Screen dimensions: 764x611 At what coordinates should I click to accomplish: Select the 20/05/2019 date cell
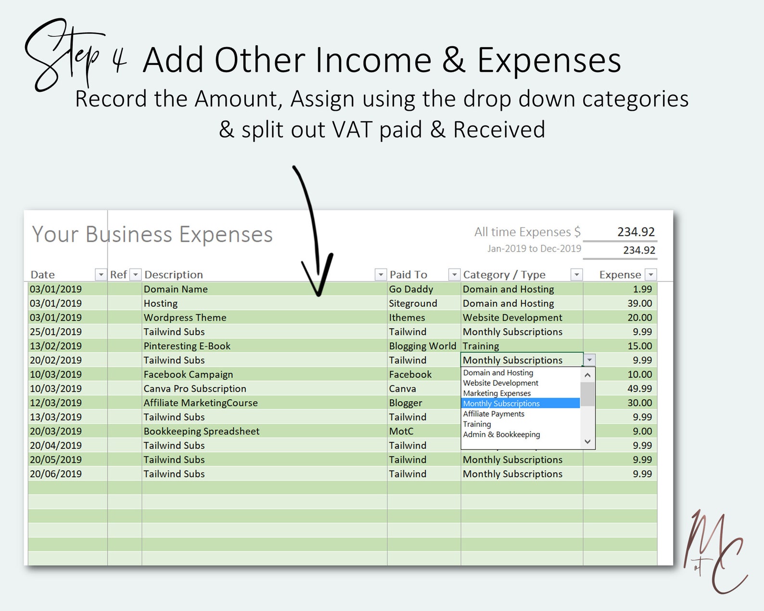(68, 459)
